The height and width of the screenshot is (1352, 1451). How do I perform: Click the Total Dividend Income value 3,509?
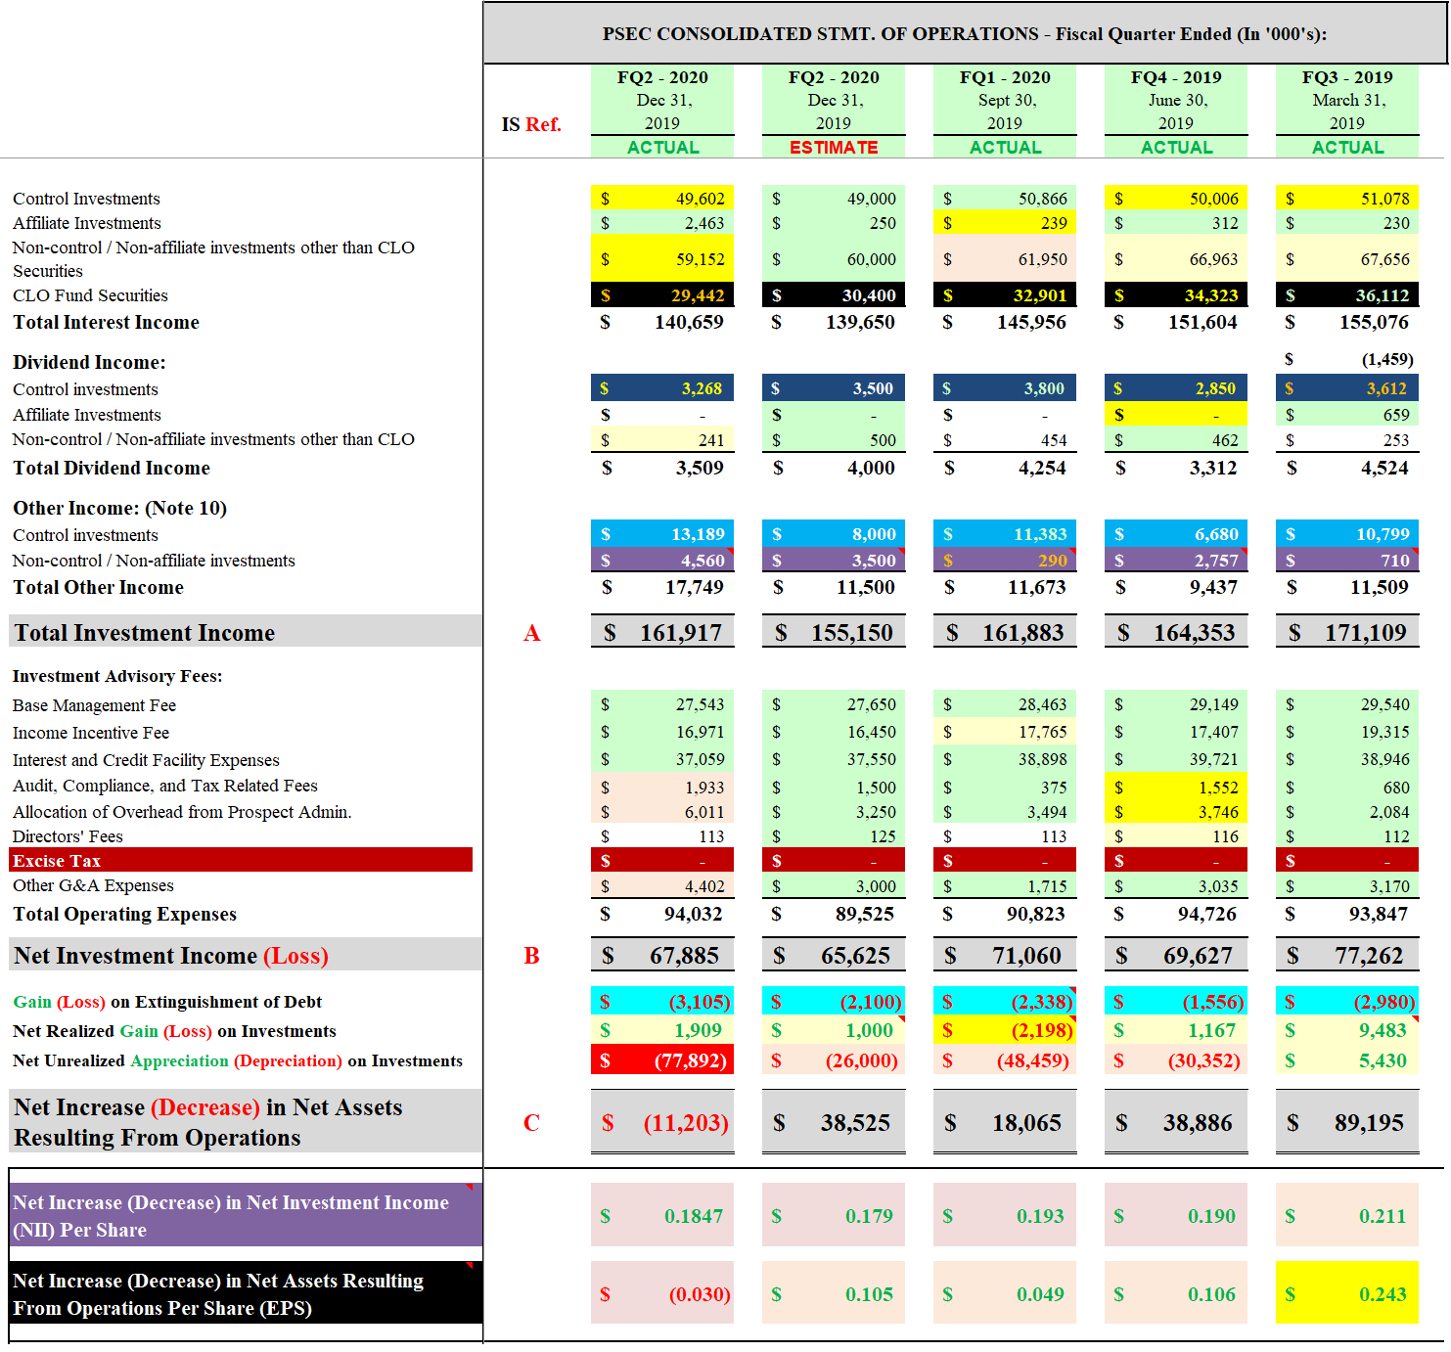point(700,468)
